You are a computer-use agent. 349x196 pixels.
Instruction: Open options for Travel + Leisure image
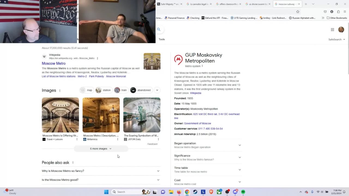pos(77,139)
